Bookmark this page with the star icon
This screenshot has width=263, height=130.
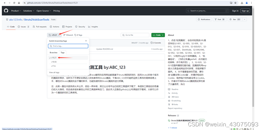point(236,3)
